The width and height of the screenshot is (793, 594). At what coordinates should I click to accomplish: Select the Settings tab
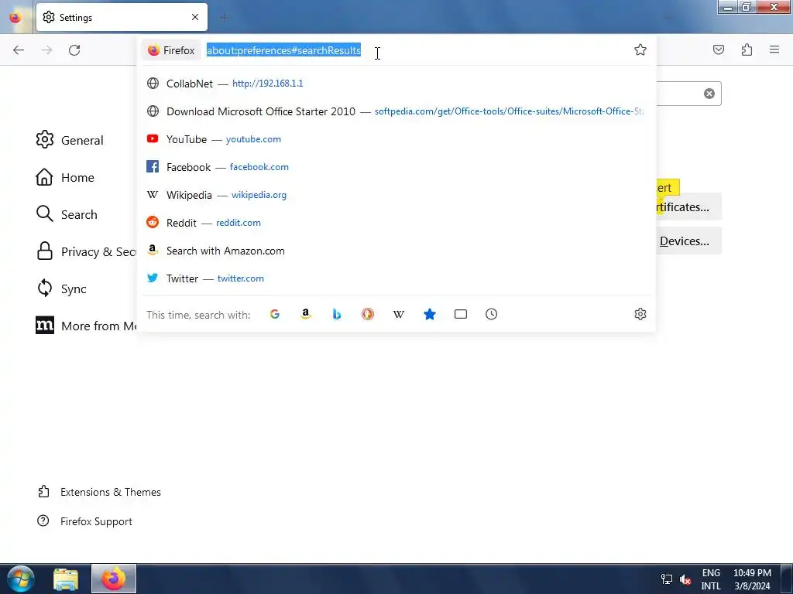click(122, 17)
